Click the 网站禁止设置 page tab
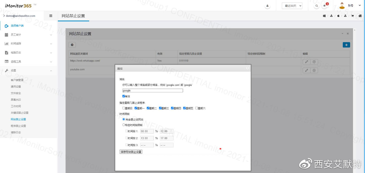Viewport: 365px width, 173px height. (x=73, y=16)
